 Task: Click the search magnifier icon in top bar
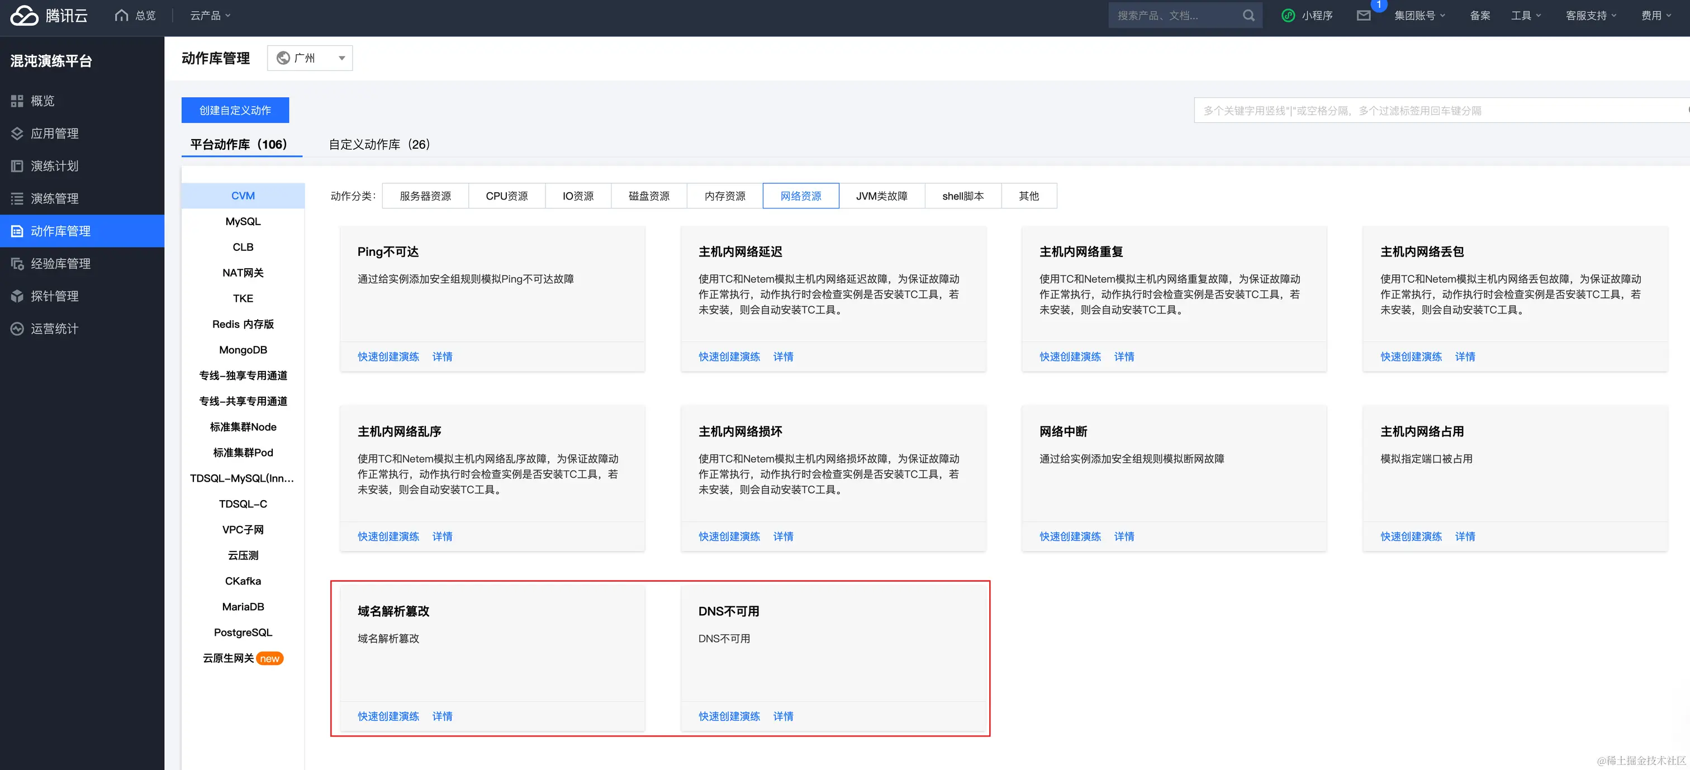(x=1248, y=15)
